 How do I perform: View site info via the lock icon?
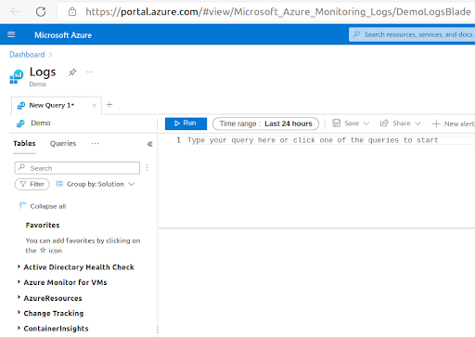(x=72, y=12)
